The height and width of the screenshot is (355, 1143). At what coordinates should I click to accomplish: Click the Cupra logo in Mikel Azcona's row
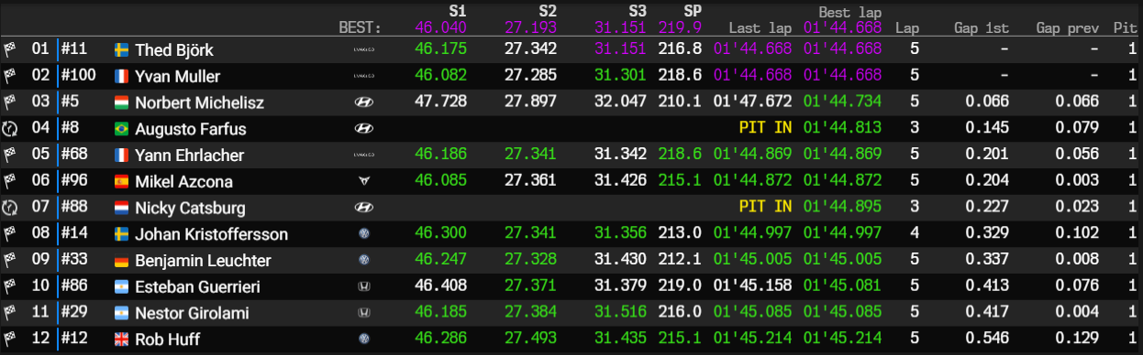363,182
